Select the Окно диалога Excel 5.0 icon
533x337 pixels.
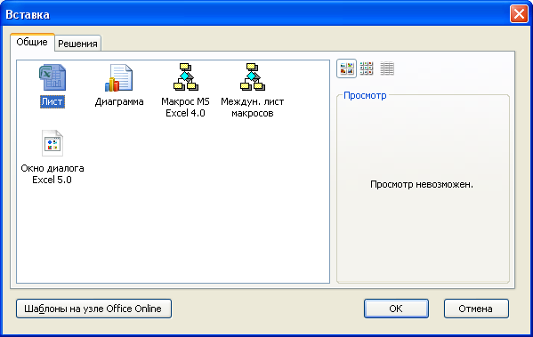click(52, 143)
